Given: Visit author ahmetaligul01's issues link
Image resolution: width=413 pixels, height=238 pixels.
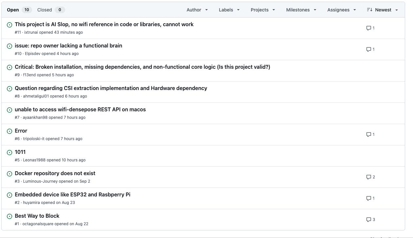Looking at the screenshot, I should (x=36, y=96).
